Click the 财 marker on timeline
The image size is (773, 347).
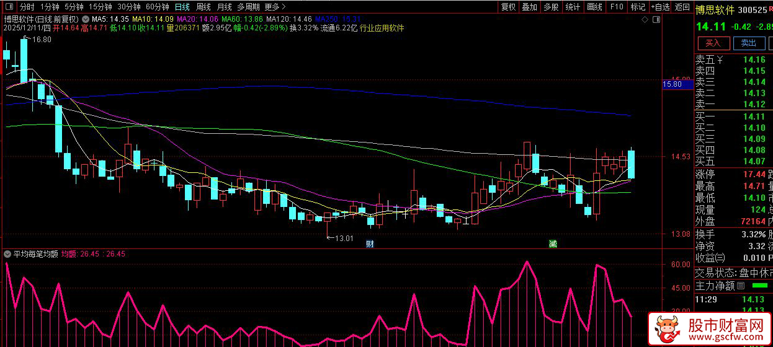point(370,244)
